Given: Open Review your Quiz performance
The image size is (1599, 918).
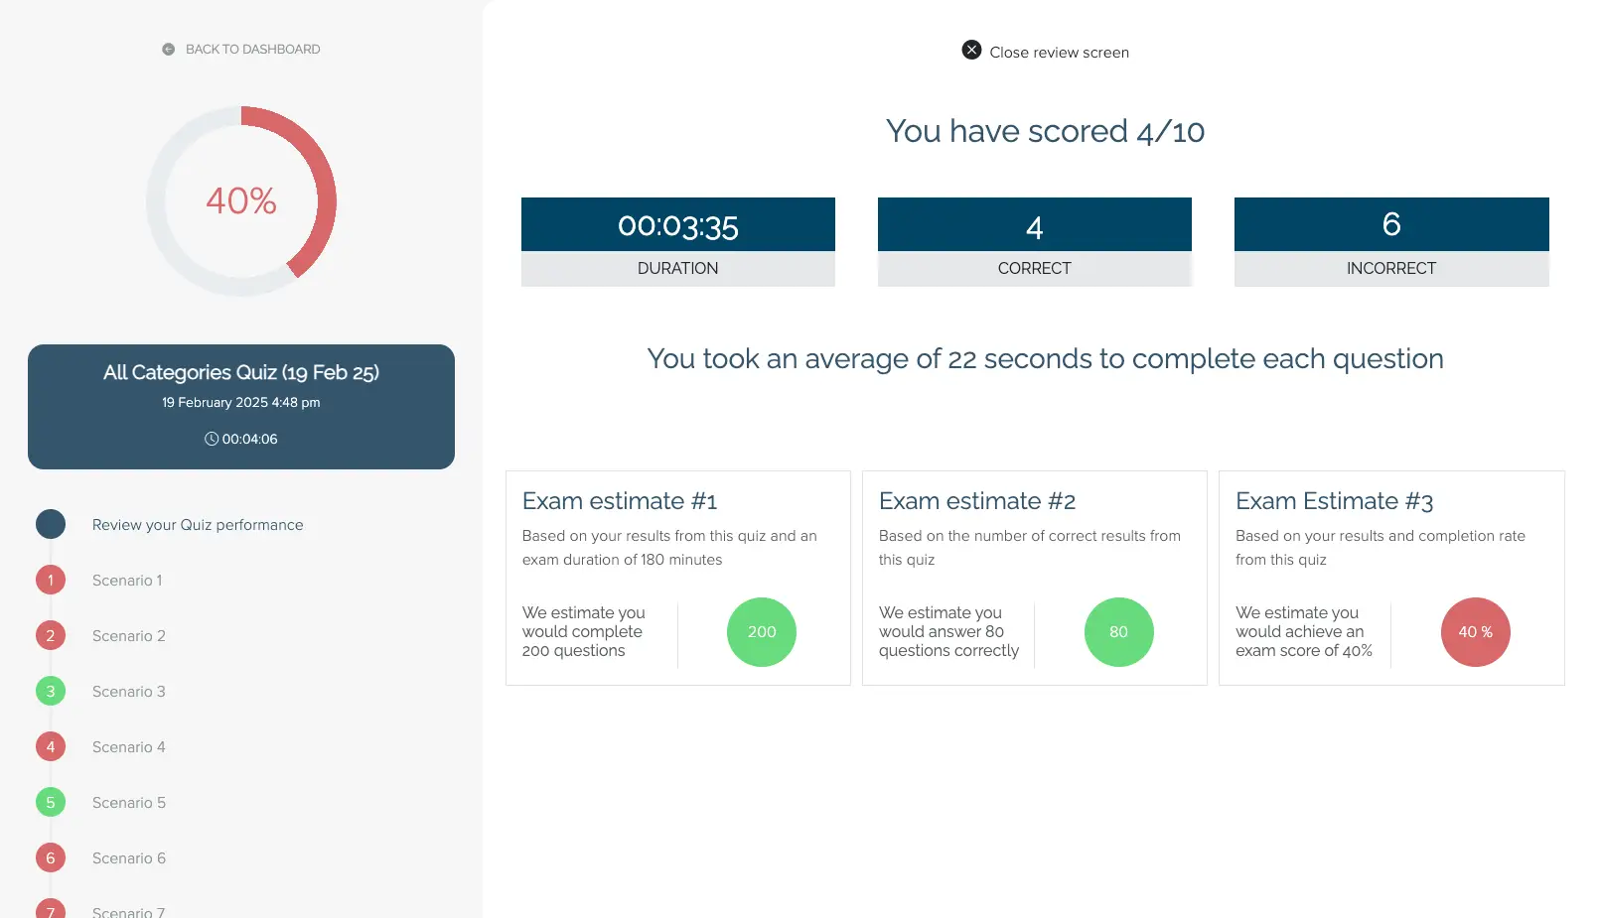Looking at the screenshot, I should 198,525.
